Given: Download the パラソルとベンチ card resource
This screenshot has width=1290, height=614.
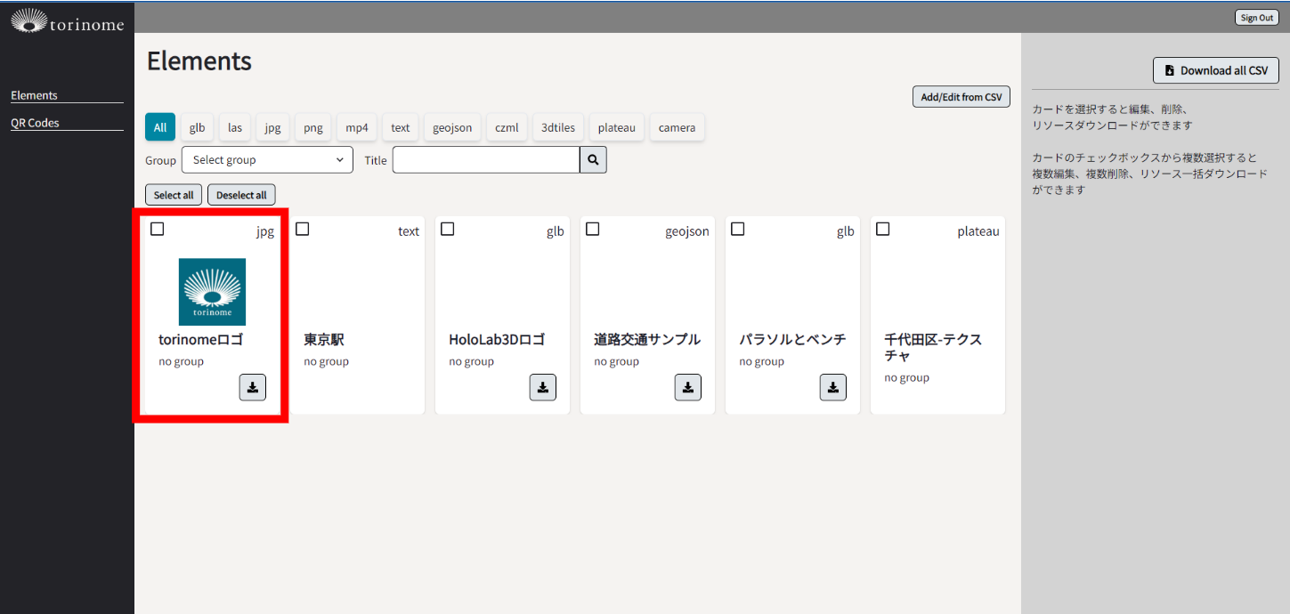Looking at the screenshot, I should click(x=833, y=387).
